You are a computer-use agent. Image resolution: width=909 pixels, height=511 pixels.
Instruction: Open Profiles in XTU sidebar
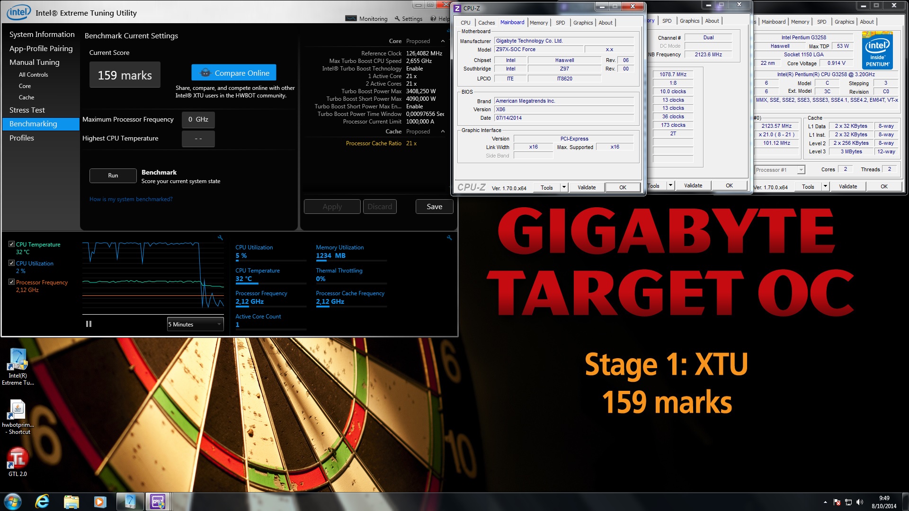[x=22, y=138]
